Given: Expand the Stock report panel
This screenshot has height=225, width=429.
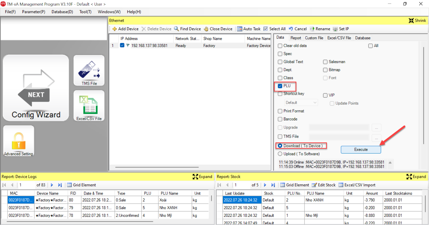Looking at the screenshot, I should (x=416, y=177).
